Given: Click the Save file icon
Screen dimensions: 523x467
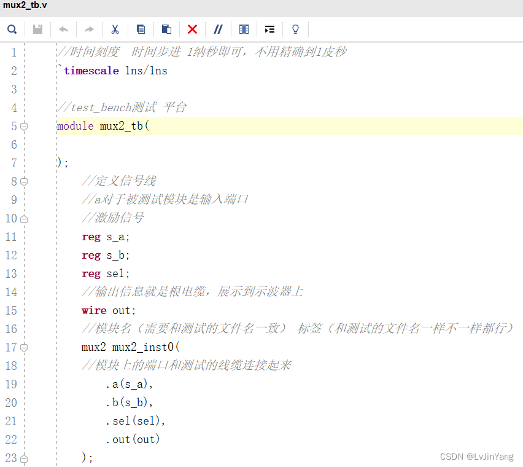Looking at the screenshot, I should (x=37, y=29).
